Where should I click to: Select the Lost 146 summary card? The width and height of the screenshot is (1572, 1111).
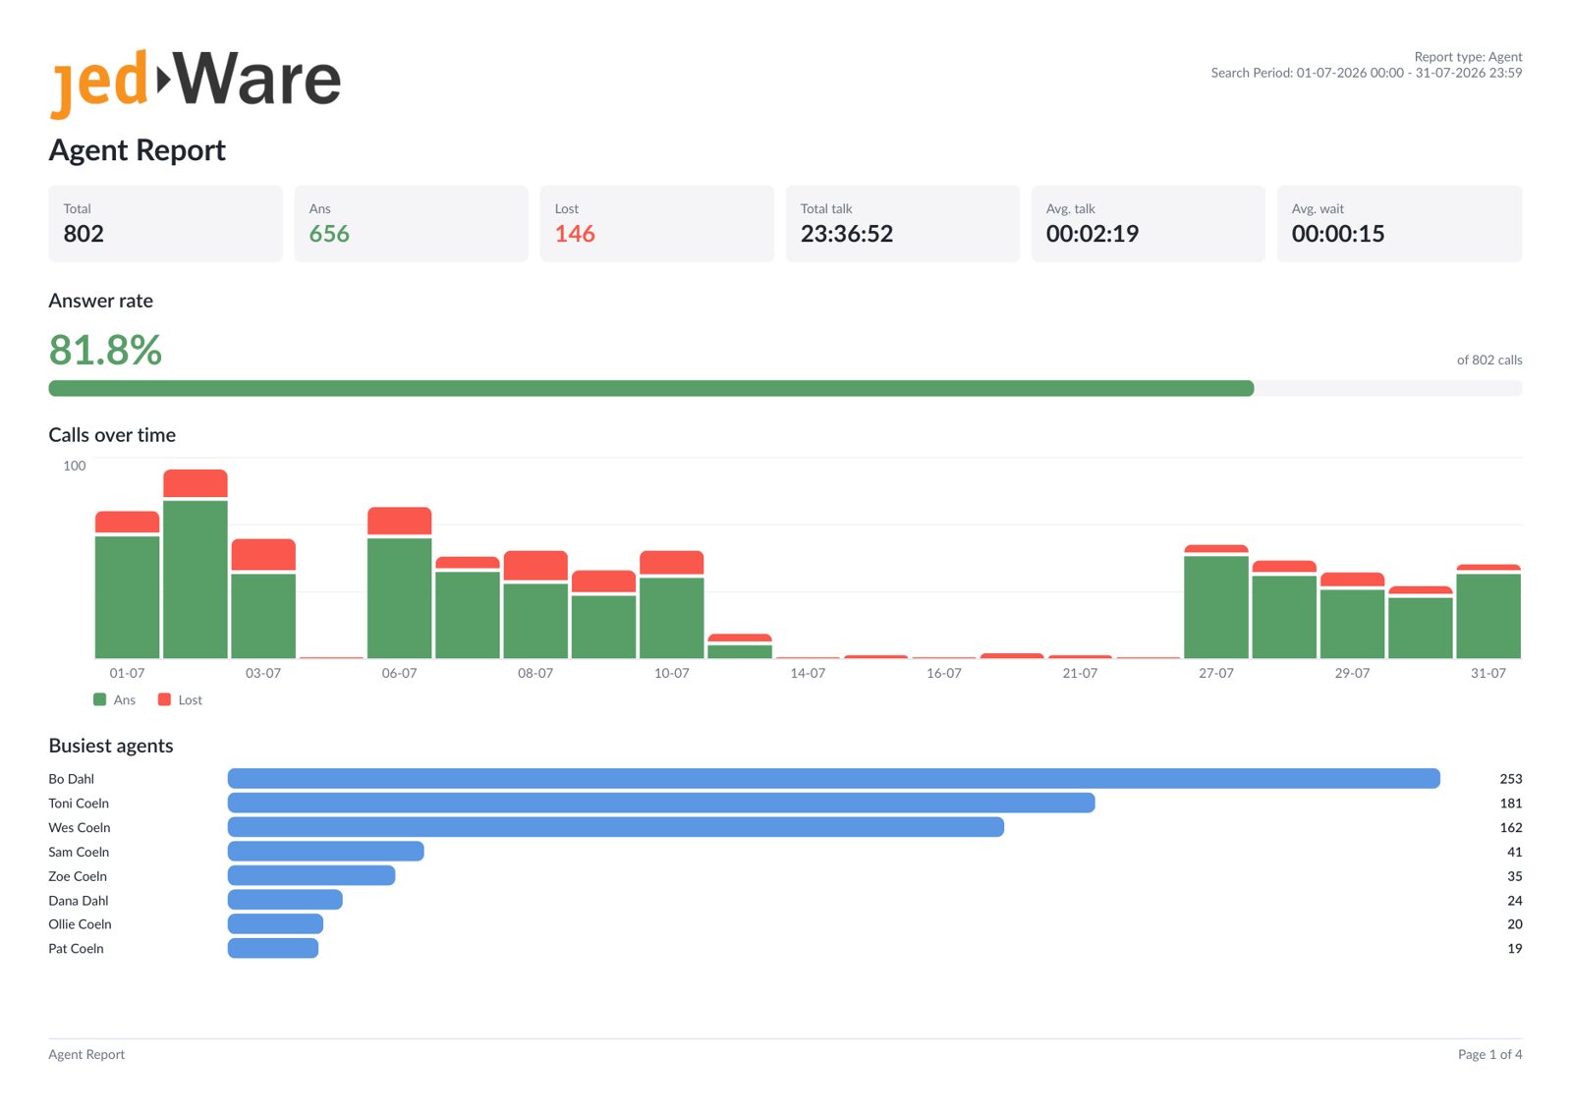657,224
